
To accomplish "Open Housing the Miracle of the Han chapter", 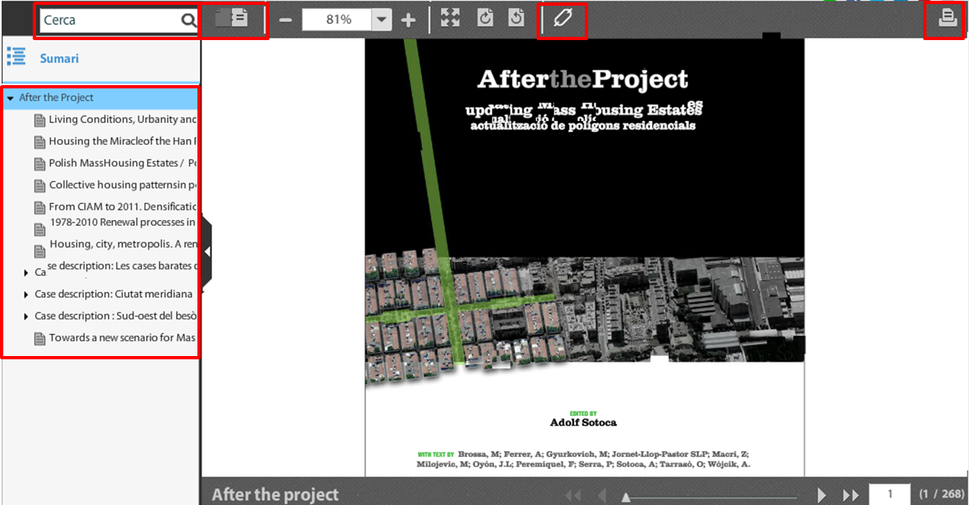I will tap(122, 142).
